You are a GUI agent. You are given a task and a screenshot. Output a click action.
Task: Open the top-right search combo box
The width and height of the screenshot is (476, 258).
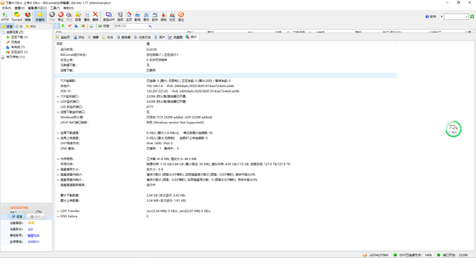point(456,17)
